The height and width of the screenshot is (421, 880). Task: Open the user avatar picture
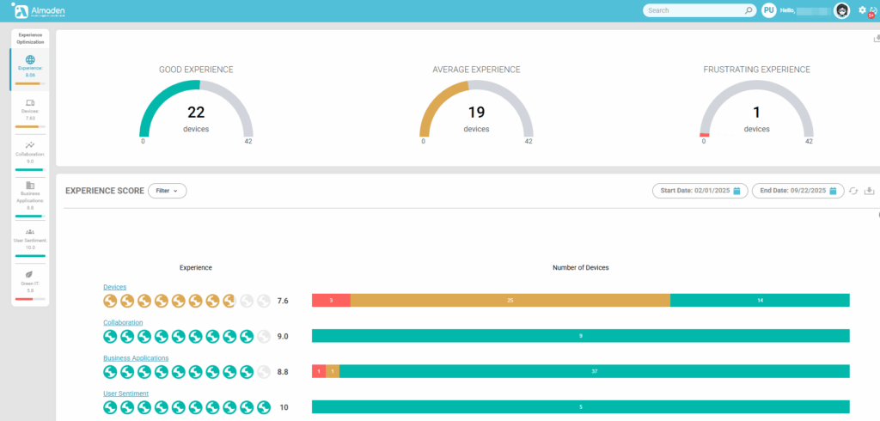click(x=842, y=10)
